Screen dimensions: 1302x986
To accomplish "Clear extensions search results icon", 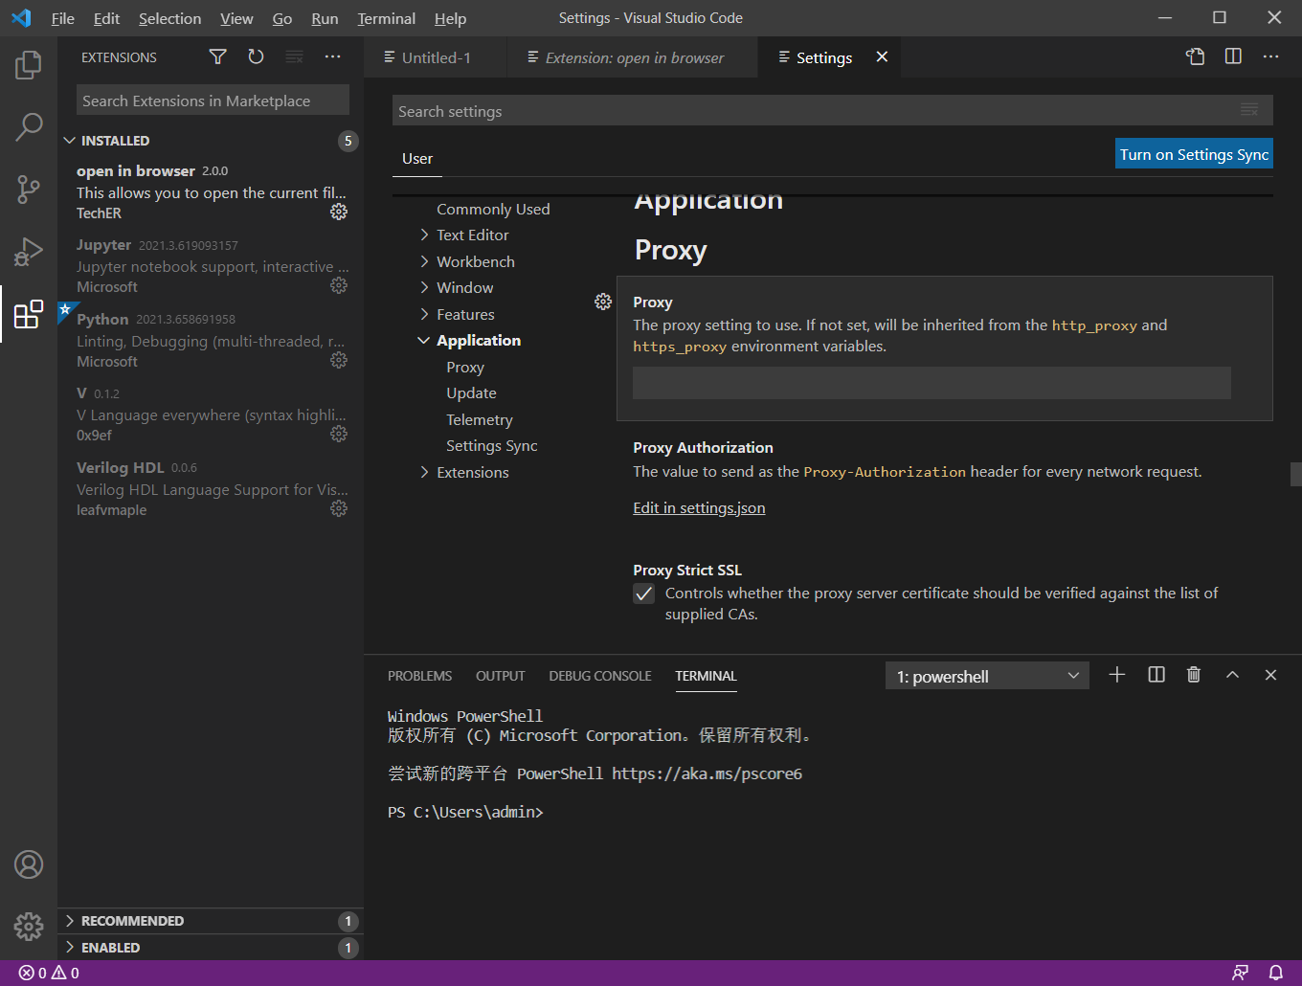I will (295, 57).
